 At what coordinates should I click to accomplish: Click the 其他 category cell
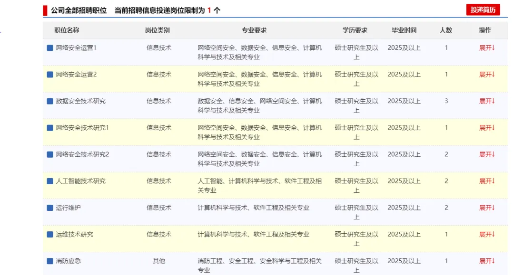(x=158, y=261)
